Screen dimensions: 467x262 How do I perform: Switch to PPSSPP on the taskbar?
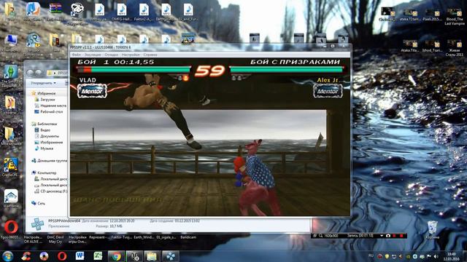coord(170,256)
